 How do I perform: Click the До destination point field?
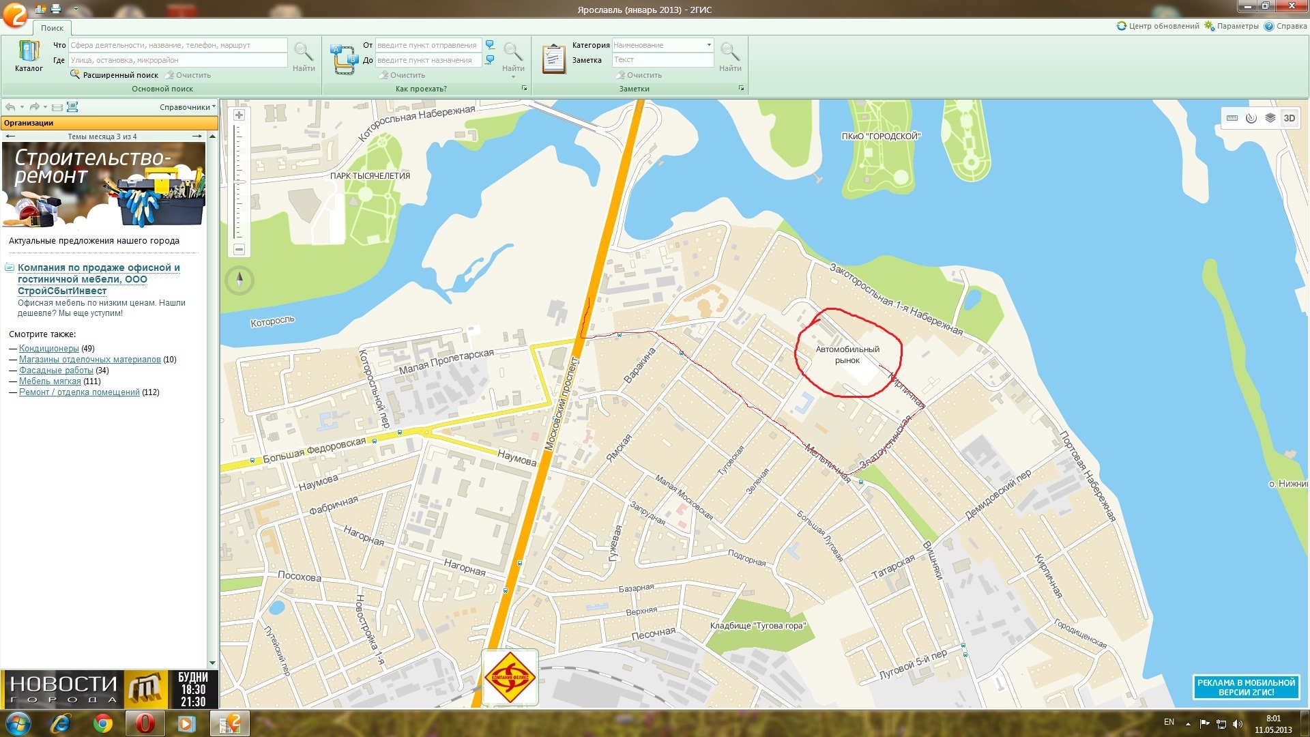pos(428,60)
